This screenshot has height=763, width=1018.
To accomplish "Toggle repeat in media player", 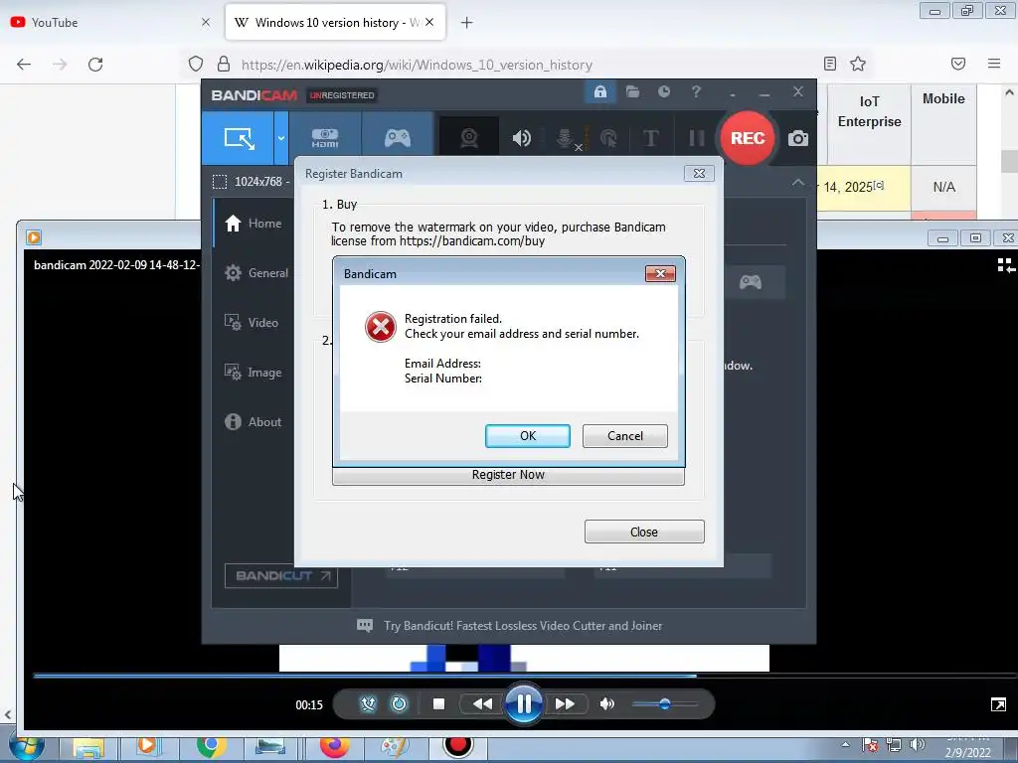I will point(399,704).
